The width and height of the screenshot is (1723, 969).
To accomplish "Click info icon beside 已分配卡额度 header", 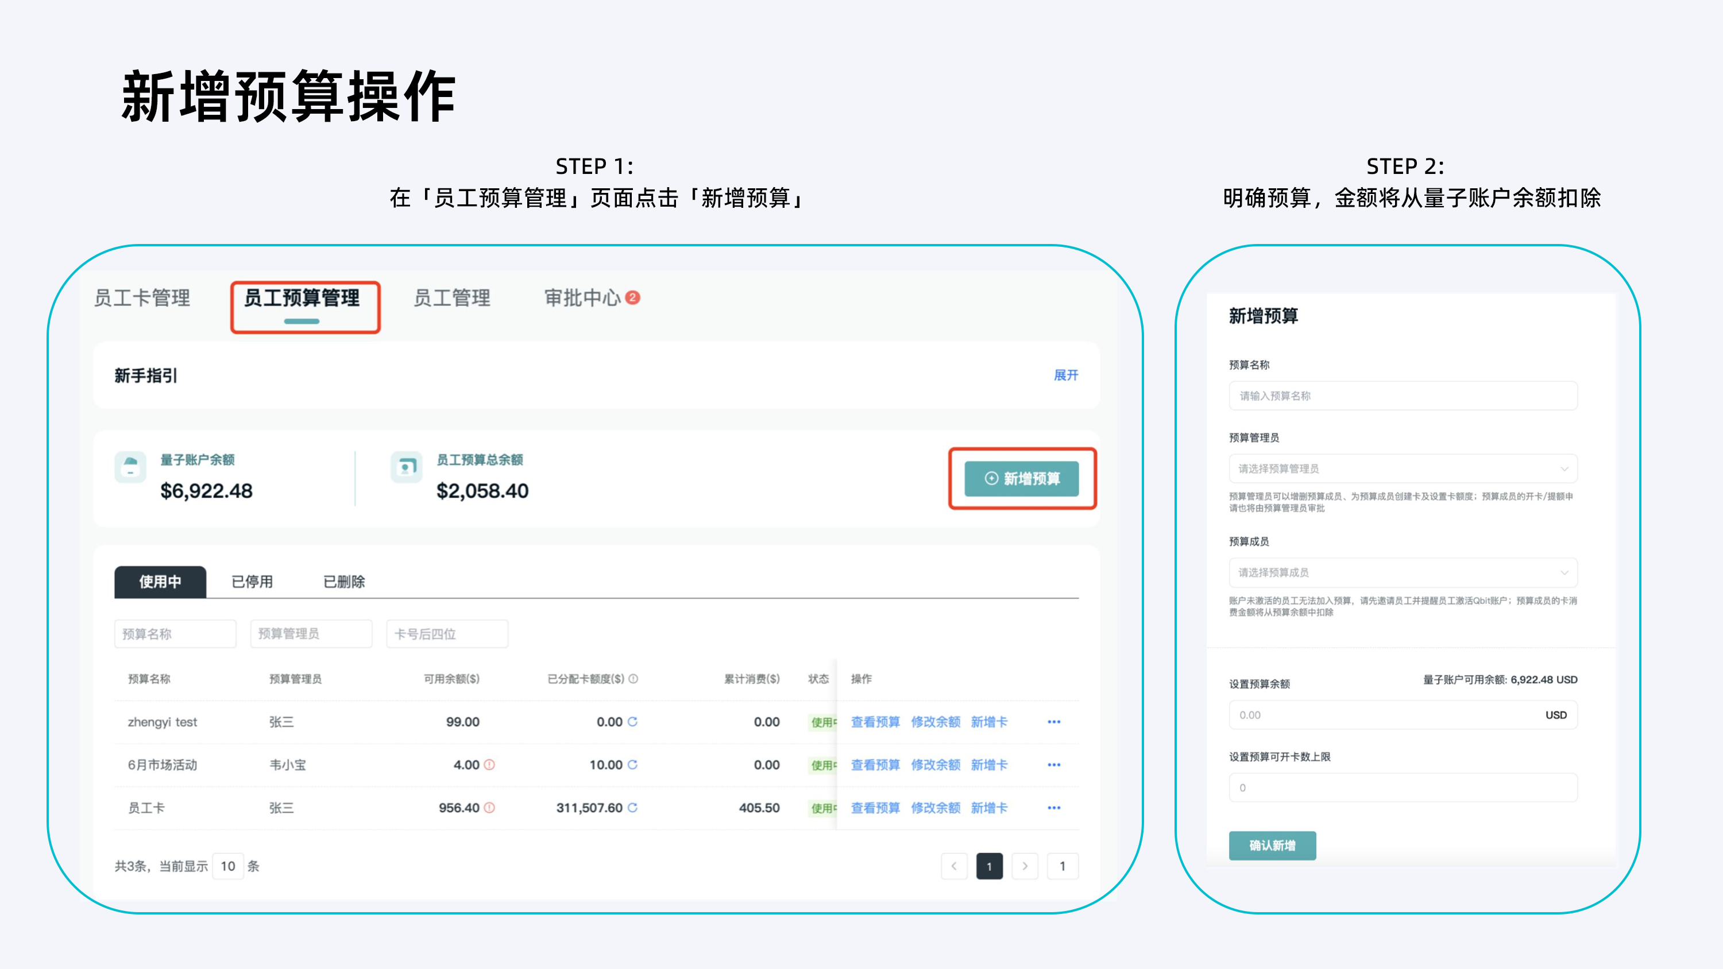I will pos(633,679).
